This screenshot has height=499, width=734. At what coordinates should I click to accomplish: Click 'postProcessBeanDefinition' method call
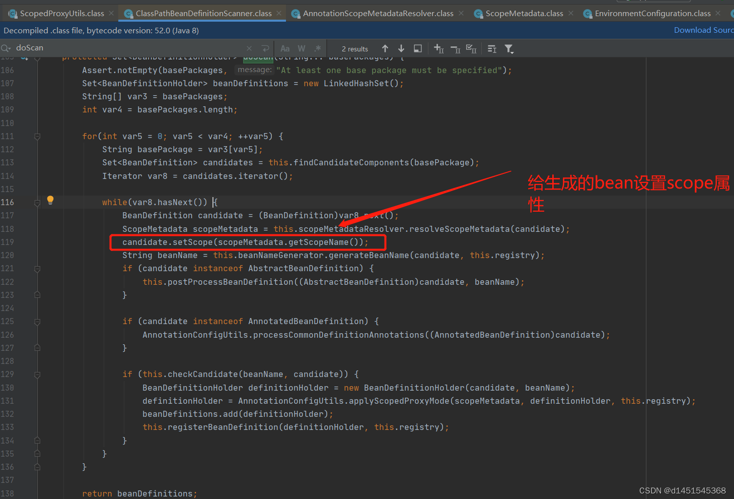(231, 282)
